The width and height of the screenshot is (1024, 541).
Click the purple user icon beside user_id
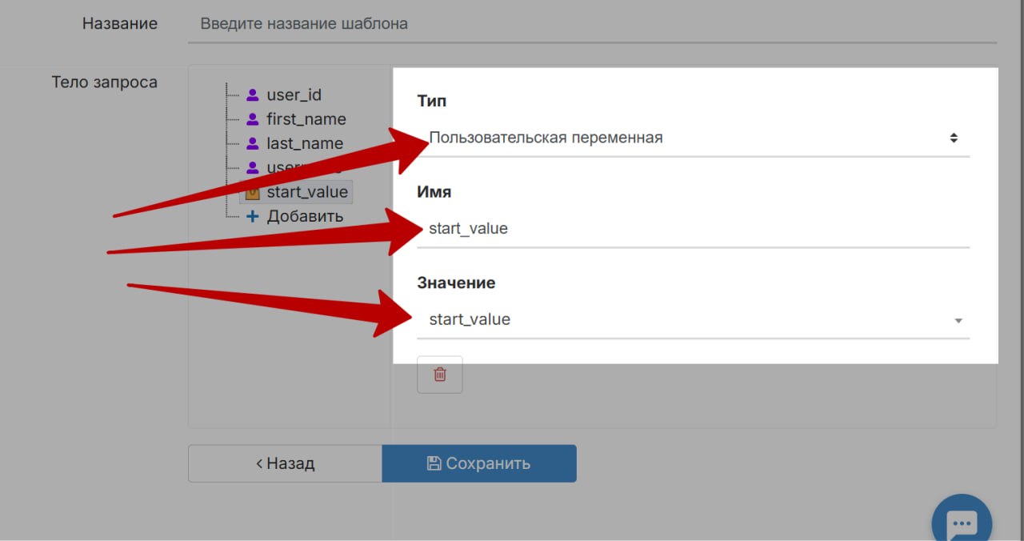tap(253, 95)
